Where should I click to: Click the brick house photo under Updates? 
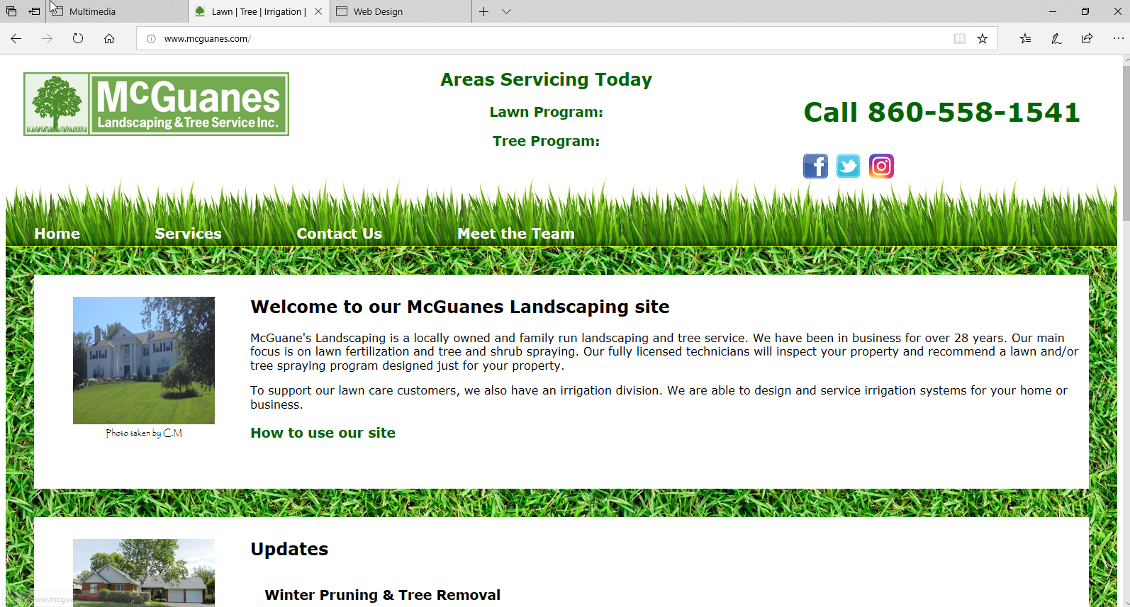(x=144, y=572)
